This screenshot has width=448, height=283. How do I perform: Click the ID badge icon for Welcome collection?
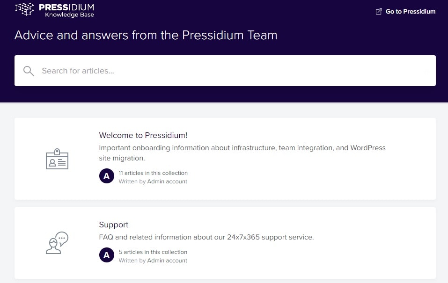(x=57, y=159)
